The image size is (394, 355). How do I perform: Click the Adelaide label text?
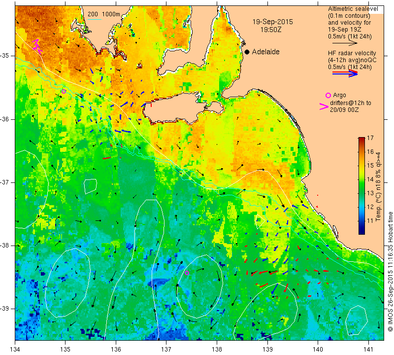point(265,52)
